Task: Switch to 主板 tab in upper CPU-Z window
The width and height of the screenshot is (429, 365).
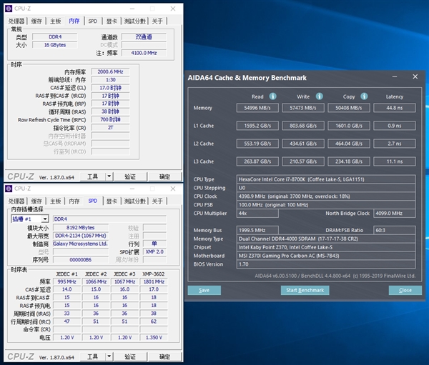Action: [x=55, y=21]
